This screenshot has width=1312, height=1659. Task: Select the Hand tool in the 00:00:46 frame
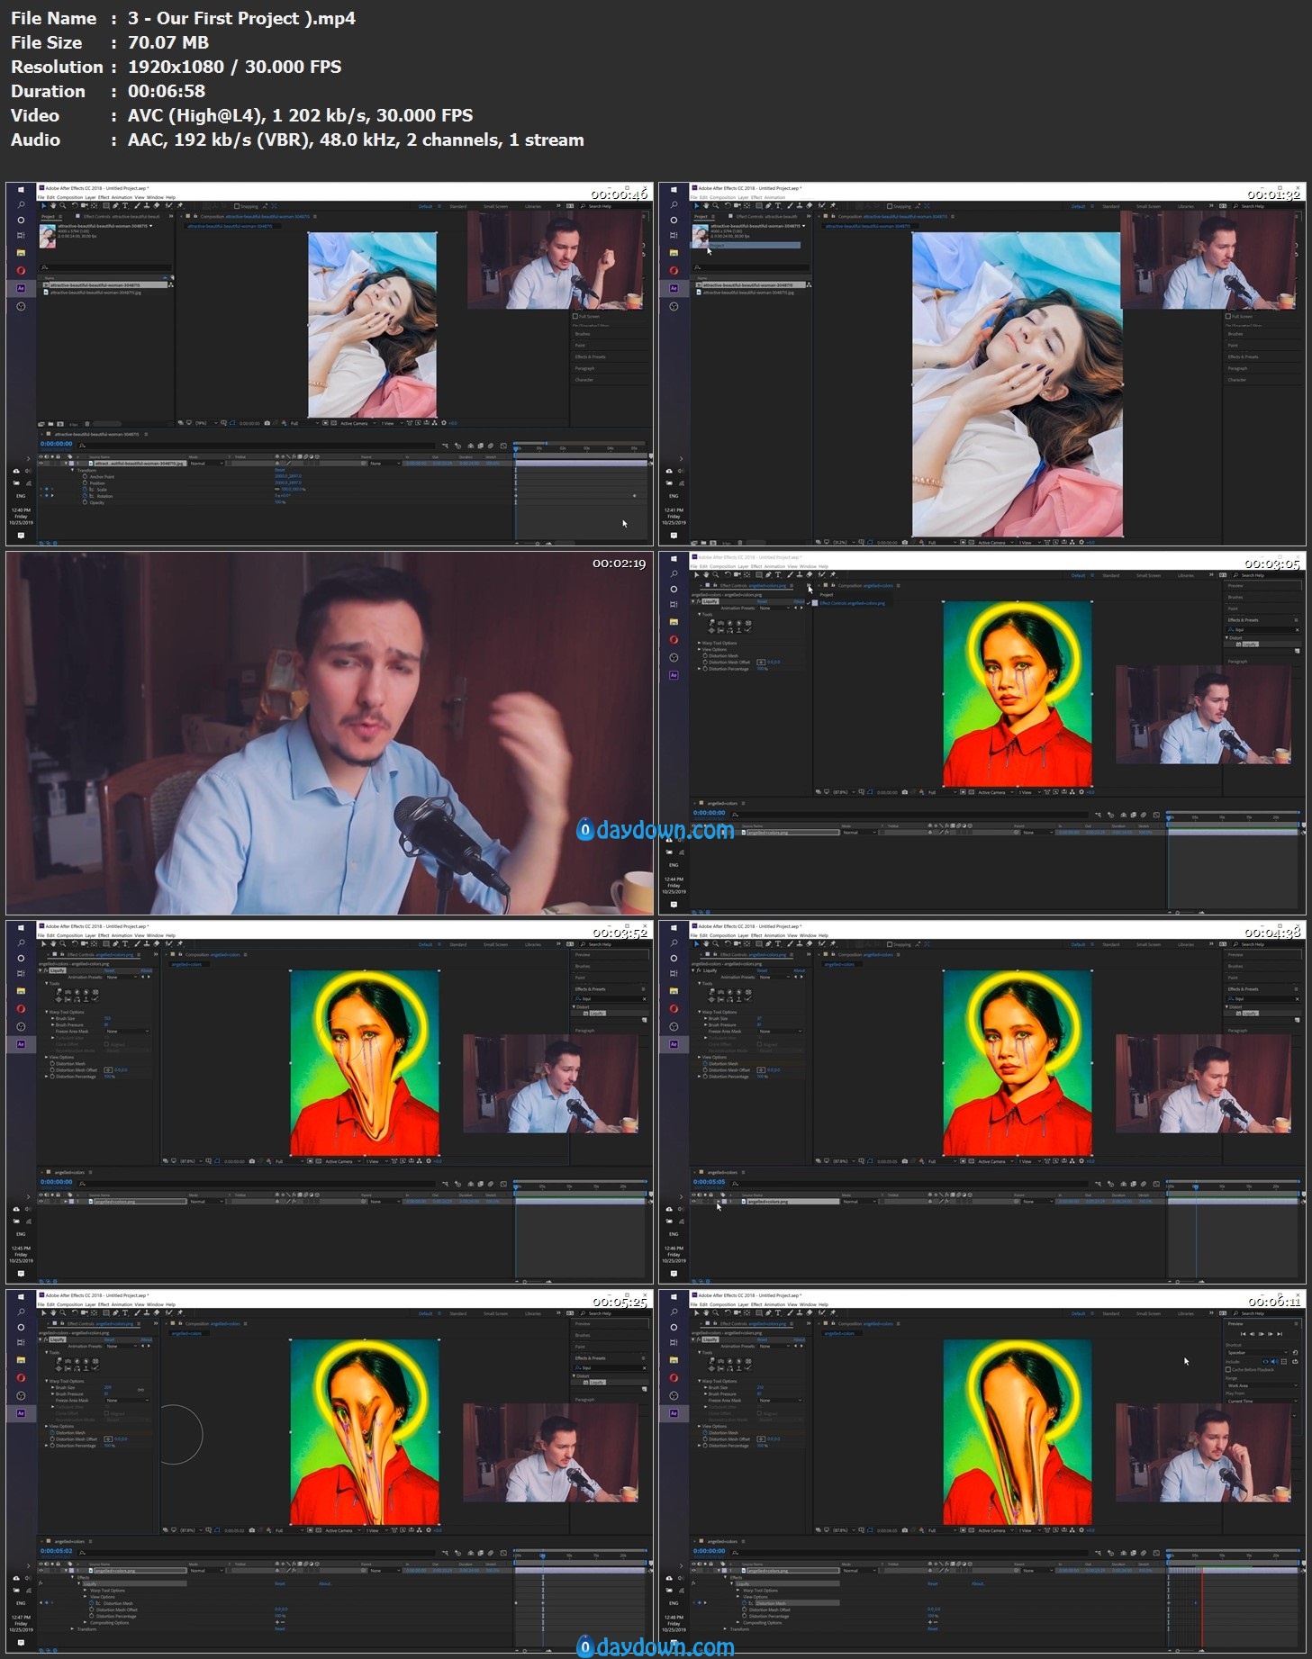(x=52, y=206)
